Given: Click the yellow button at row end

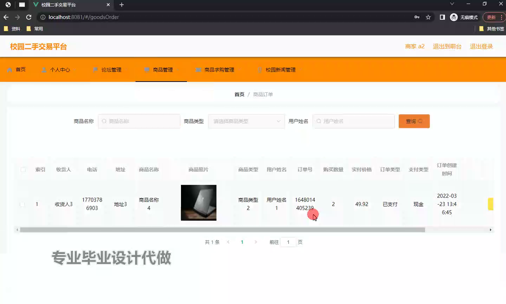Looking at the screenshot, I should tap(491, 204).
